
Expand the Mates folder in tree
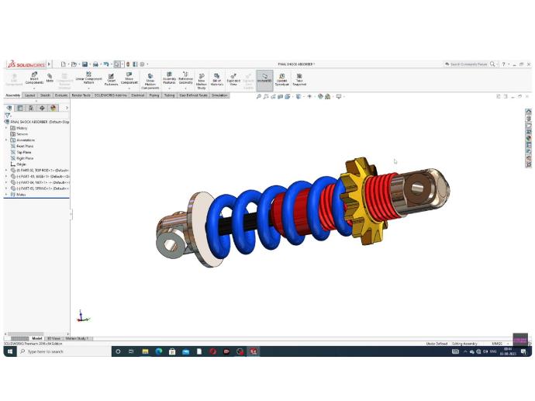(6, 195)
